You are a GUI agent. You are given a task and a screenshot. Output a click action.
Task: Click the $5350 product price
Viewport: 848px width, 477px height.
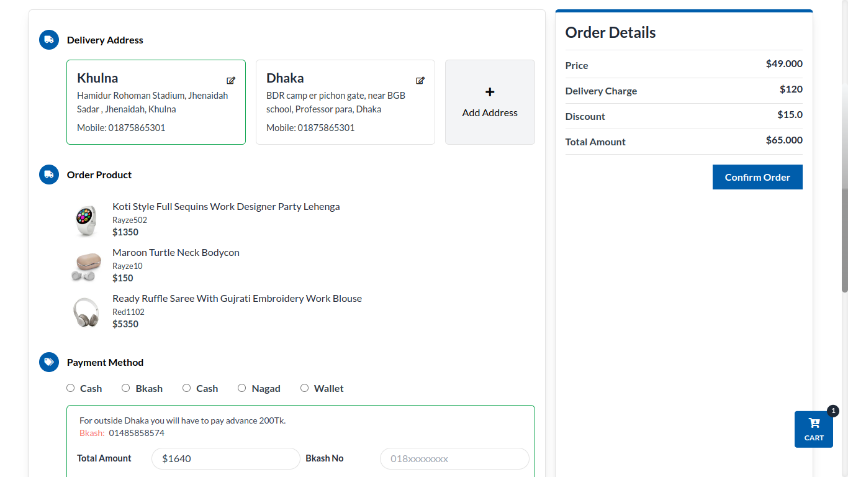click(x=125, y=324)
